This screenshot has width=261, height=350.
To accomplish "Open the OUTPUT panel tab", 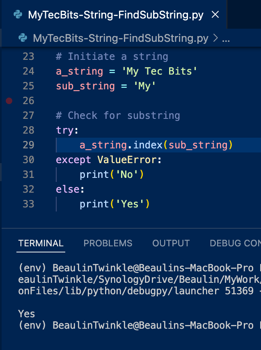I will click(x=171, y=243).
